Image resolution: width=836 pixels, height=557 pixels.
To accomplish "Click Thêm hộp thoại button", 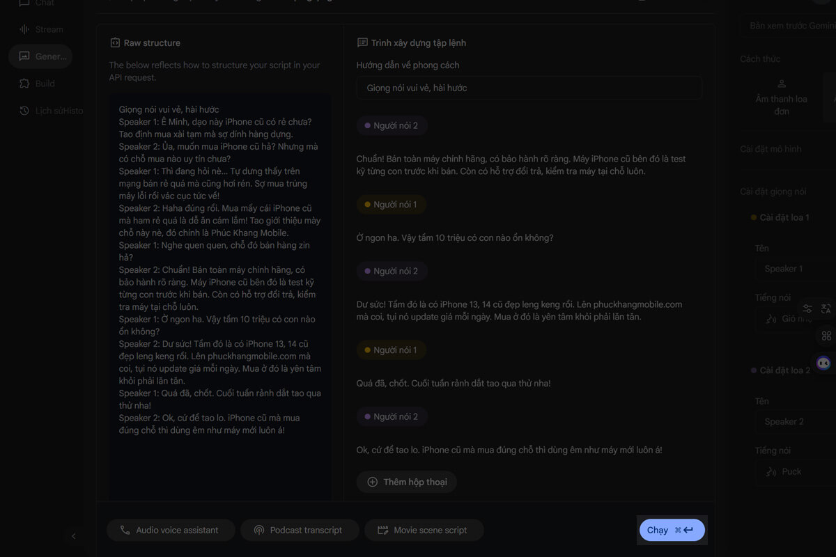I will click(407, 482).
